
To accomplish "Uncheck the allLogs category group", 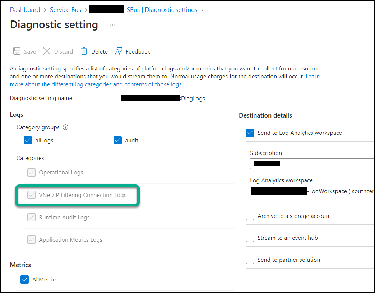I will pos(28,140).
